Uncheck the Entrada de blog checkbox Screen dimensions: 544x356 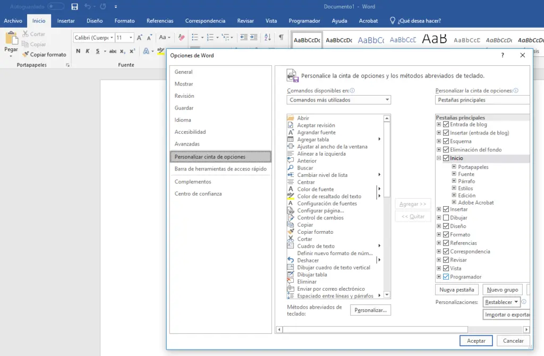coord(446,124)
